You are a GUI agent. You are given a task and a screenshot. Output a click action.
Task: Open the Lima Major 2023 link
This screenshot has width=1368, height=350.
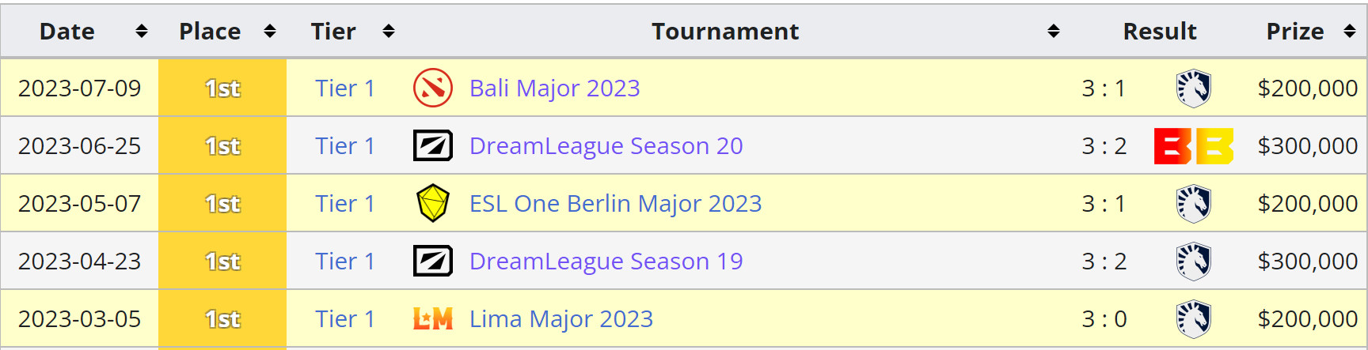[x=561, y=318]
